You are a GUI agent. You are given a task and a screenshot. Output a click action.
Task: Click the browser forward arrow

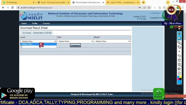[x=8, y=8]
